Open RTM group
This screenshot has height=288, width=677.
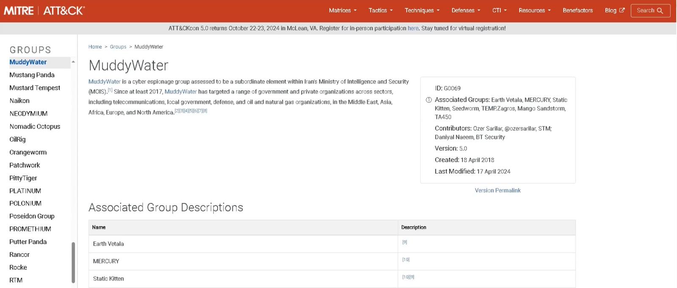pyautogui.click(x=16, y=280)
